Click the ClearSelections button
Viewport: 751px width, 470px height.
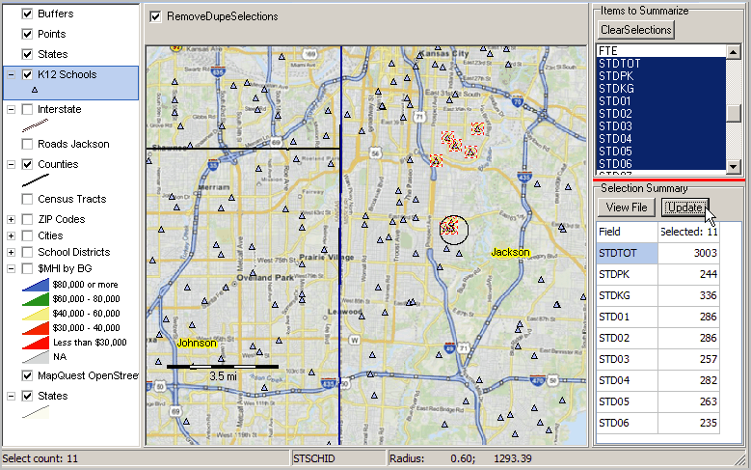(x=636, y=30)
